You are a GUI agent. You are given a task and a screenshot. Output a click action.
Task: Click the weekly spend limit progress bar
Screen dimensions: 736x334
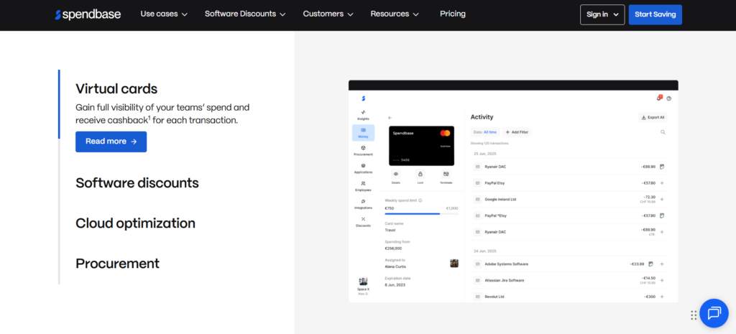[421, 214]
